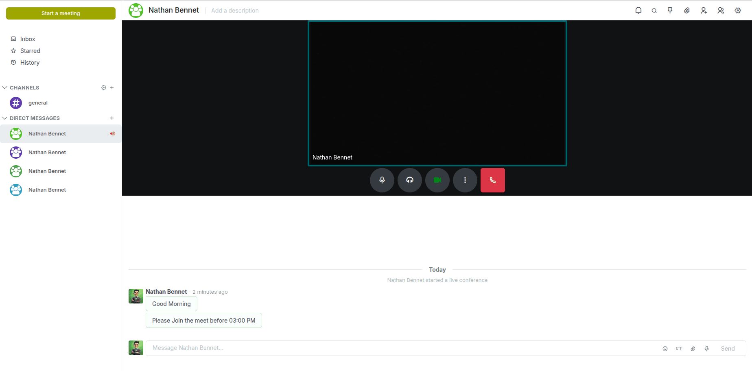Click the Start a meeting button
This screenshot has width=752, height=371.
click(x=60, y=13)
